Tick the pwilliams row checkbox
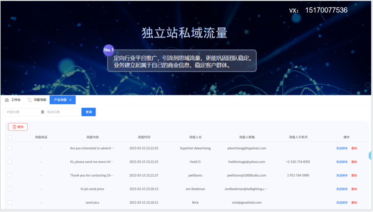 point(10,175)
